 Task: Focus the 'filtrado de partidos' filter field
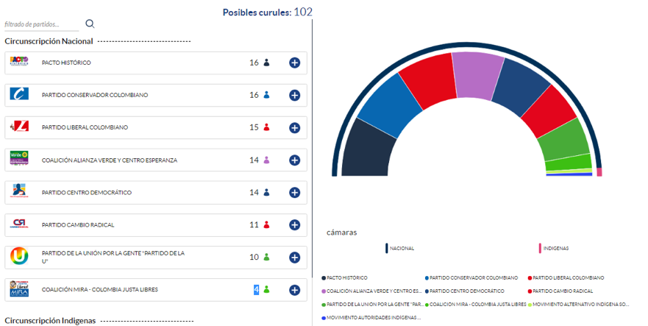pos(41,24)
